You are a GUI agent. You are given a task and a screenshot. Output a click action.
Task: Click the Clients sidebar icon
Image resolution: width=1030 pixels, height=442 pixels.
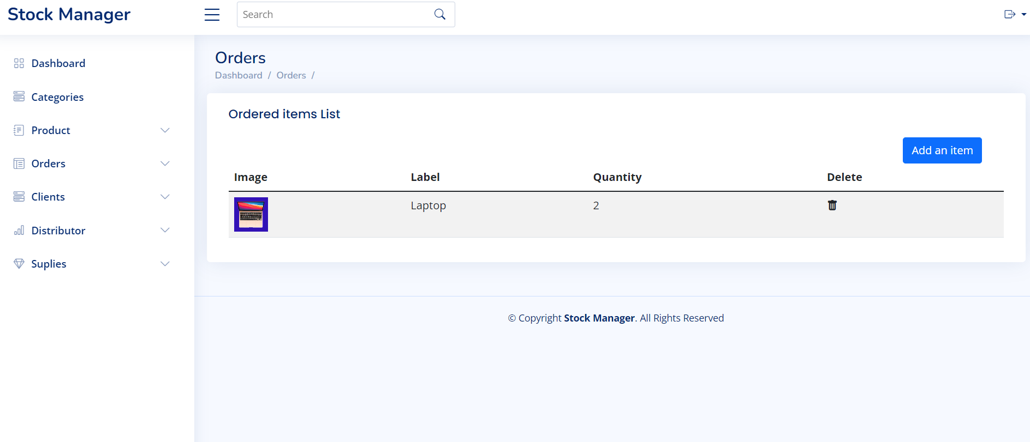coord(19,197)
